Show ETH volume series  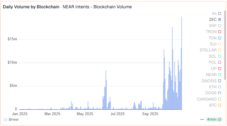[219, 87]
